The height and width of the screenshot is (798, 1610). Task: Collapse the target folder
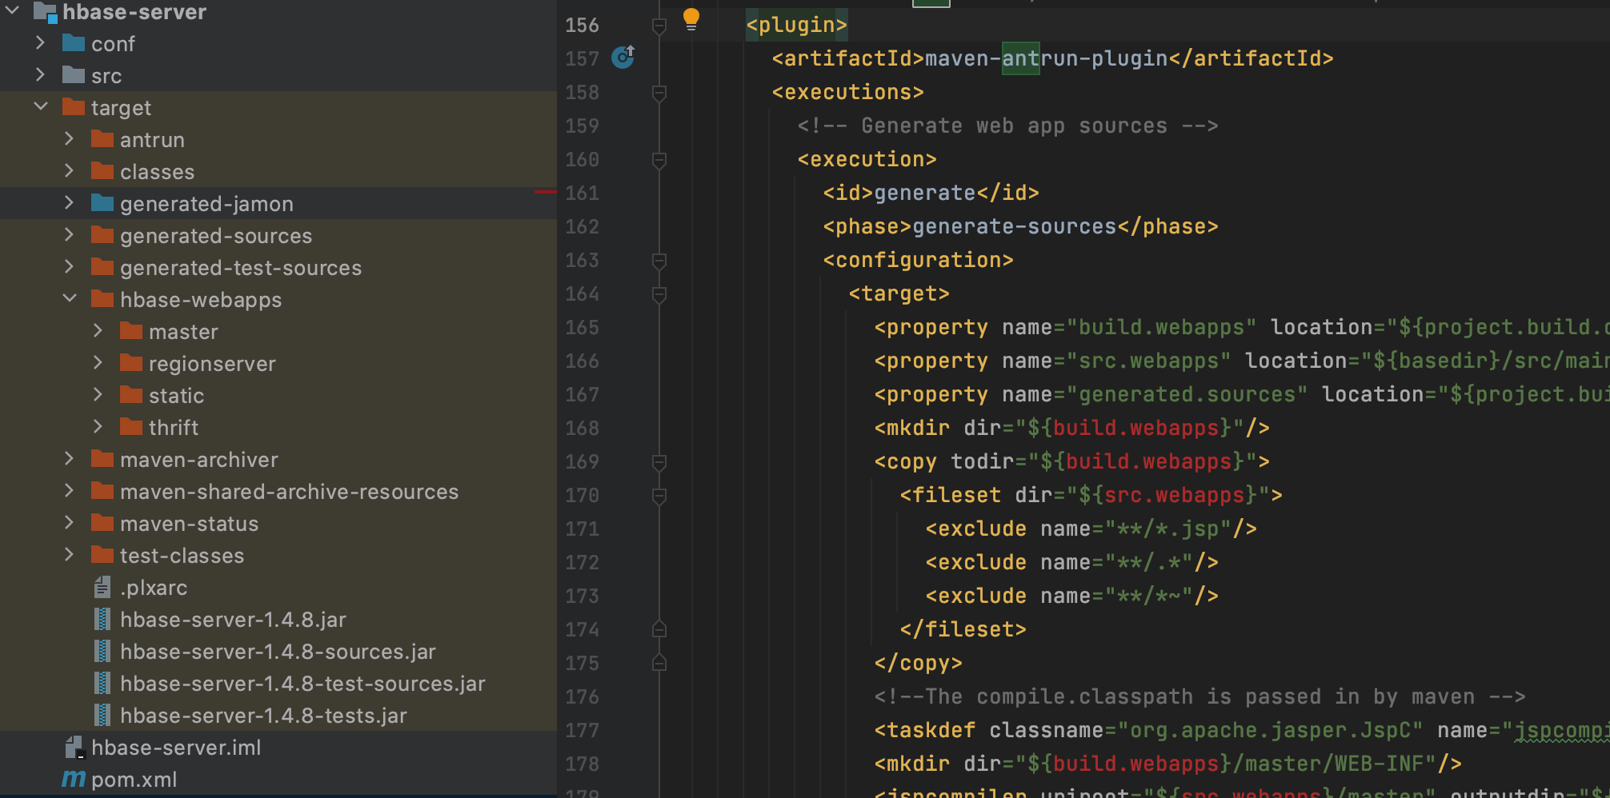(x=41, y=107)
